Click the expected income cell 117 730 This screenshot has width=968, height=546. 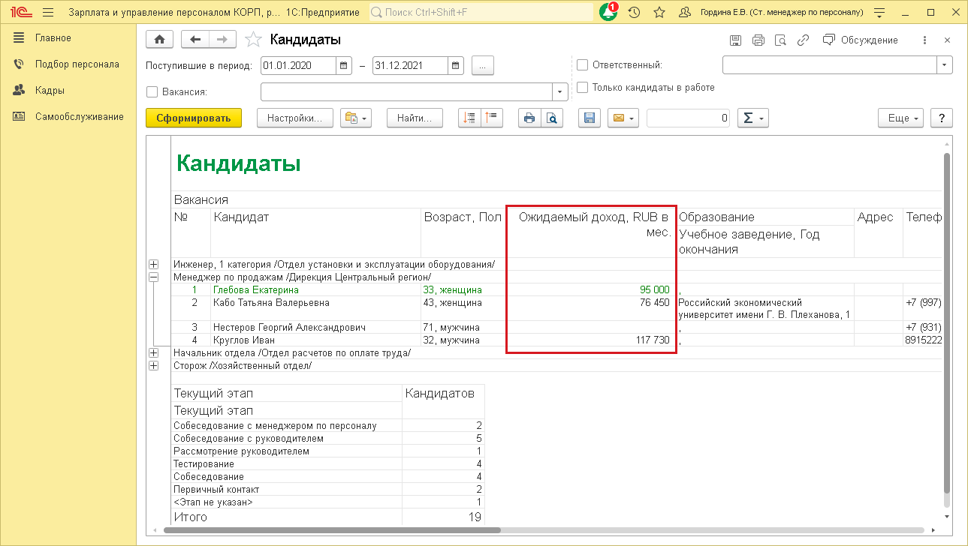click(x=592, y=340)
